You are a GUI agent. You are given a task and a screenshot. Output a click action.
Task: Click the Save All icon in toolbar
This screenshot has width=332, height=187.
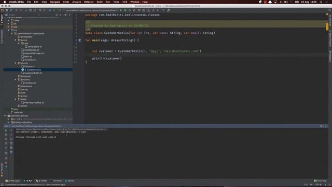[x=7, y=10]
